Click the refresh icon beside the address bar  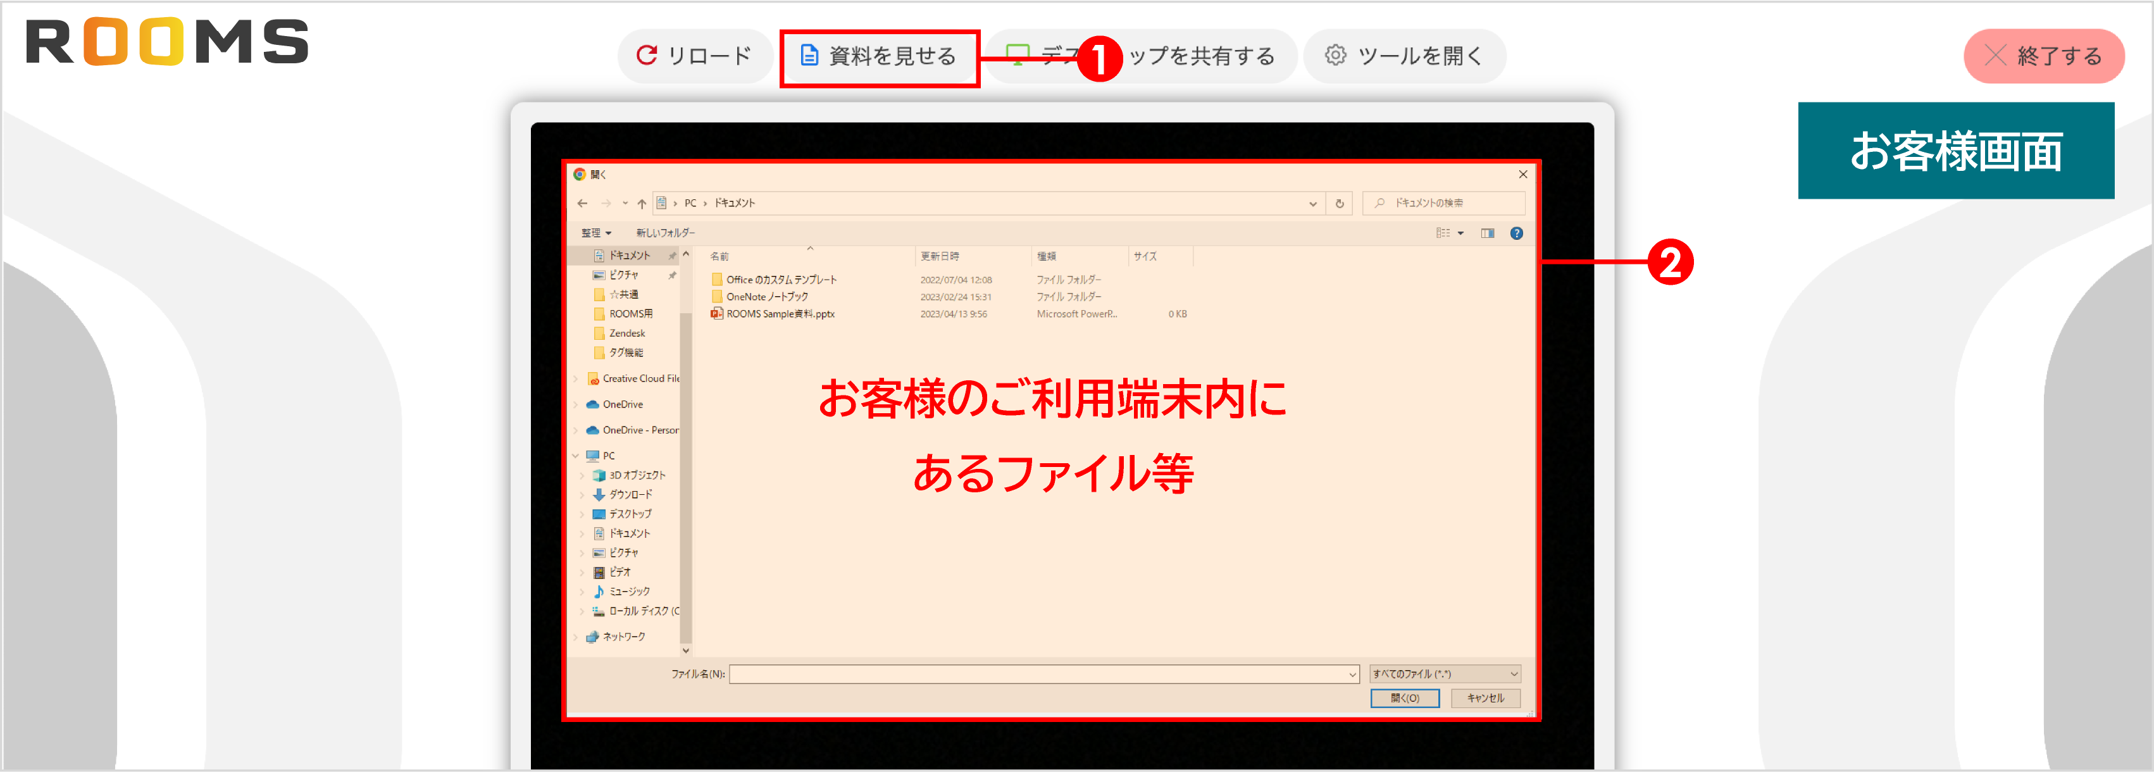tap(1339, 202)
